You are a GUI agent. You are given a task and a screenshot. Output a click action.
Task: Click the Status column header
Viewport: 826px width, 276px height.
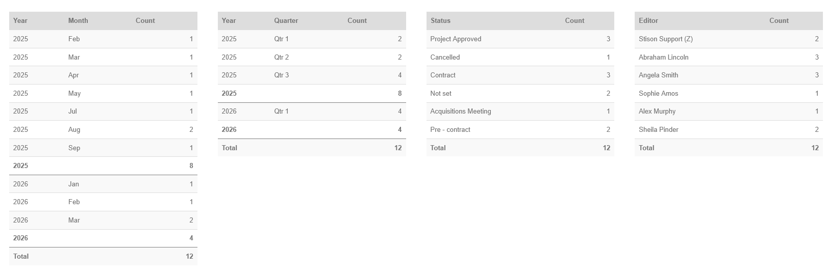440,21
